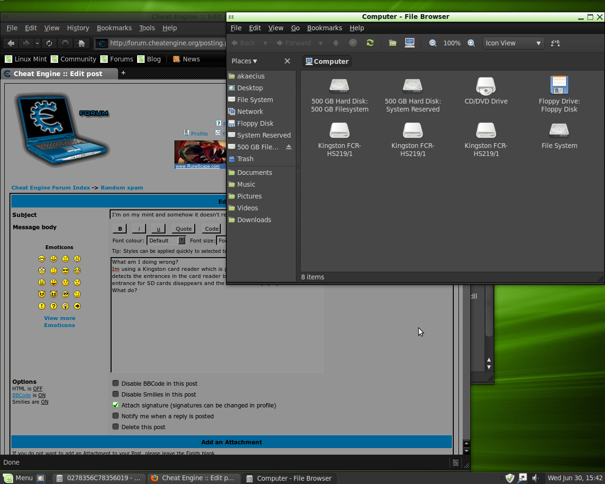Click the Home folder icon in File Browser toolbar
Screen dimensions: 605x484
tap(392, 43)
